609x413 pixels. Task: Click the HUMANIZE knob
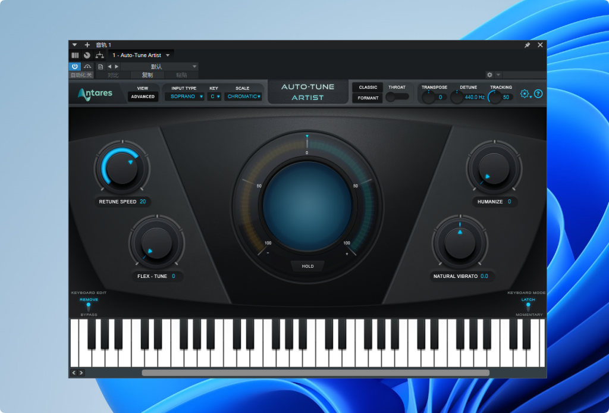pos(494,168)
